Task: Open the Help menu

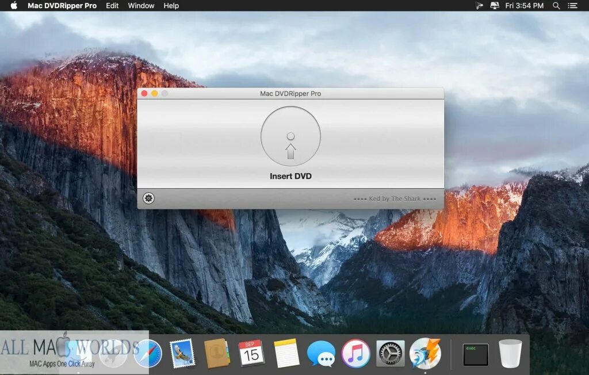Action: coord(171,6)
